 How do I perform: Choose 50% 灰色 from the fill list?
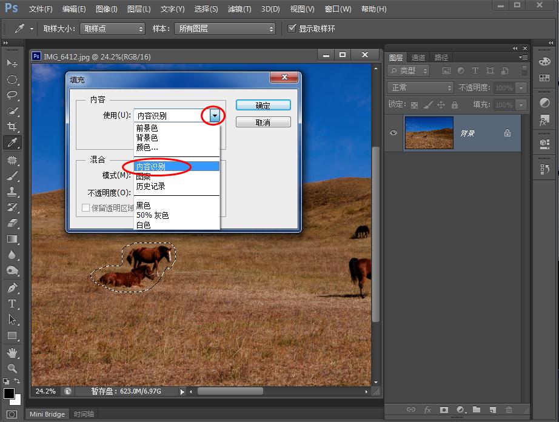tap(153, 215)
